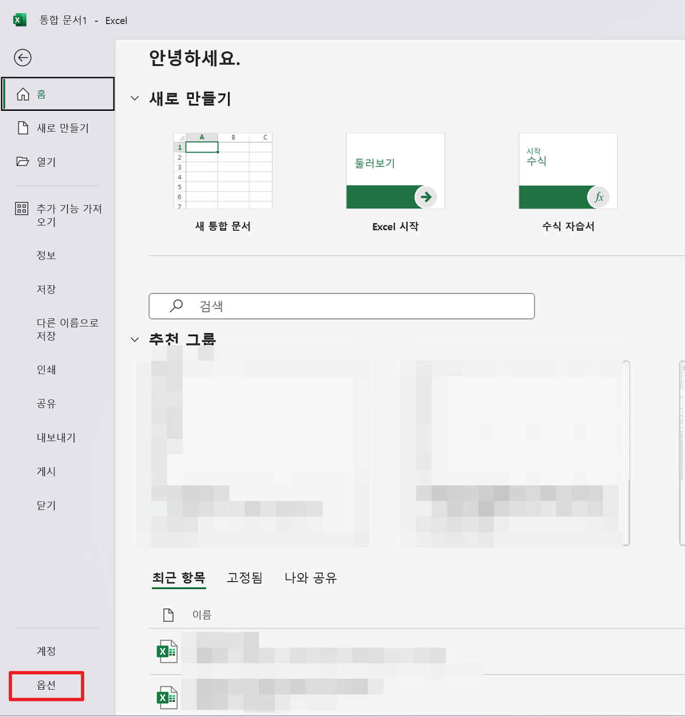Click the Excel 시작 label

point(395,227)
